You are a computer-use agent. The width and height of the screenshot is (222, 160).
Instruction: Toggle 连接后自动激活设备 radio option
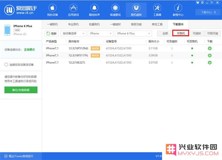click(x=6, y=65)
